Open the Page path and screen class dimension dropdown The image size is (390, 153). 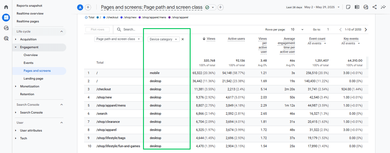[x=118, y=39]
